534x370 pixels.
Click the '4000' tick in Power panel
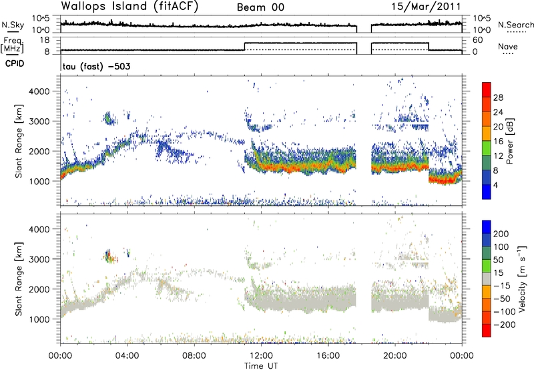39,91
